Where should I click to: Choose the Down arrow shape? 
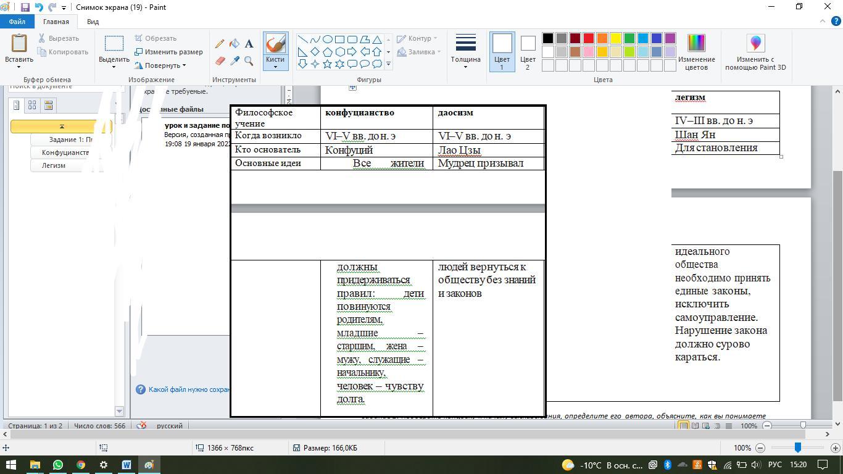[303, 64]
